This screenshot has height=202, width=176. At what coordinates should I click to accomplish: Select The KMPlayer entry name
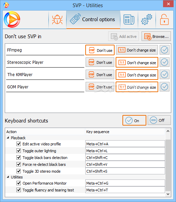45,74
